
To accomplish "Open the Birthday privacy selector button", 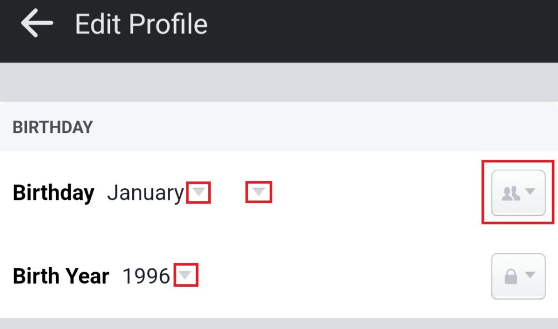I will (x=518, y=193).
